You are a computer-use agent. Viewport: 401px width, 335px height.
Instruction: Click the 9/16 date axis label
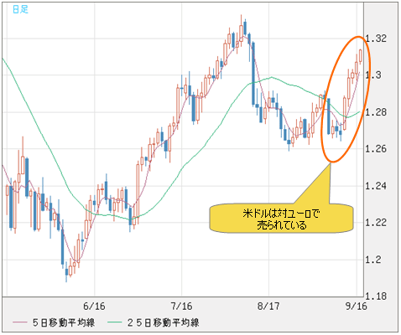pos(356,307)
